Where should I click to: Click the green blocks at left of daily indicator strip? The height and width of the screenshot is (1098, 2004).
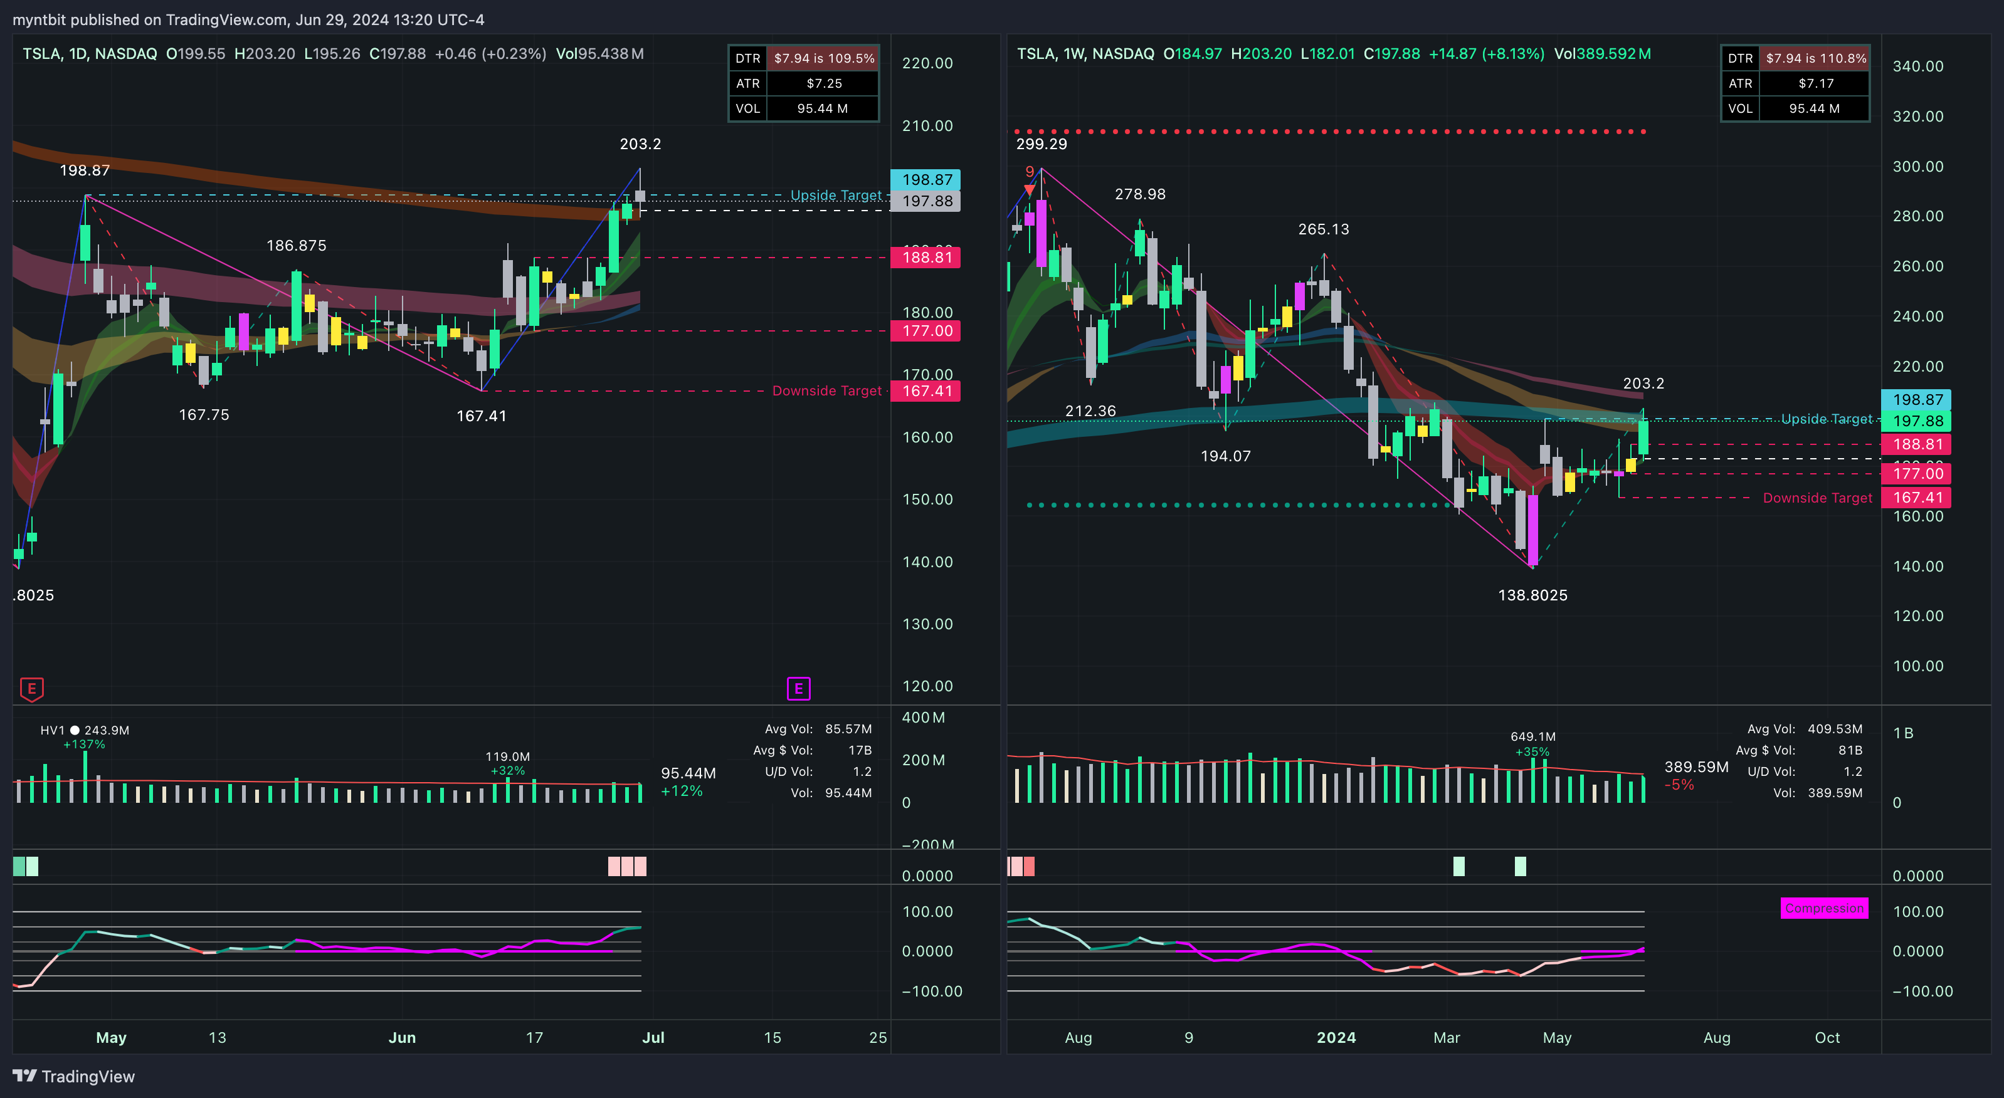point(26,866)
